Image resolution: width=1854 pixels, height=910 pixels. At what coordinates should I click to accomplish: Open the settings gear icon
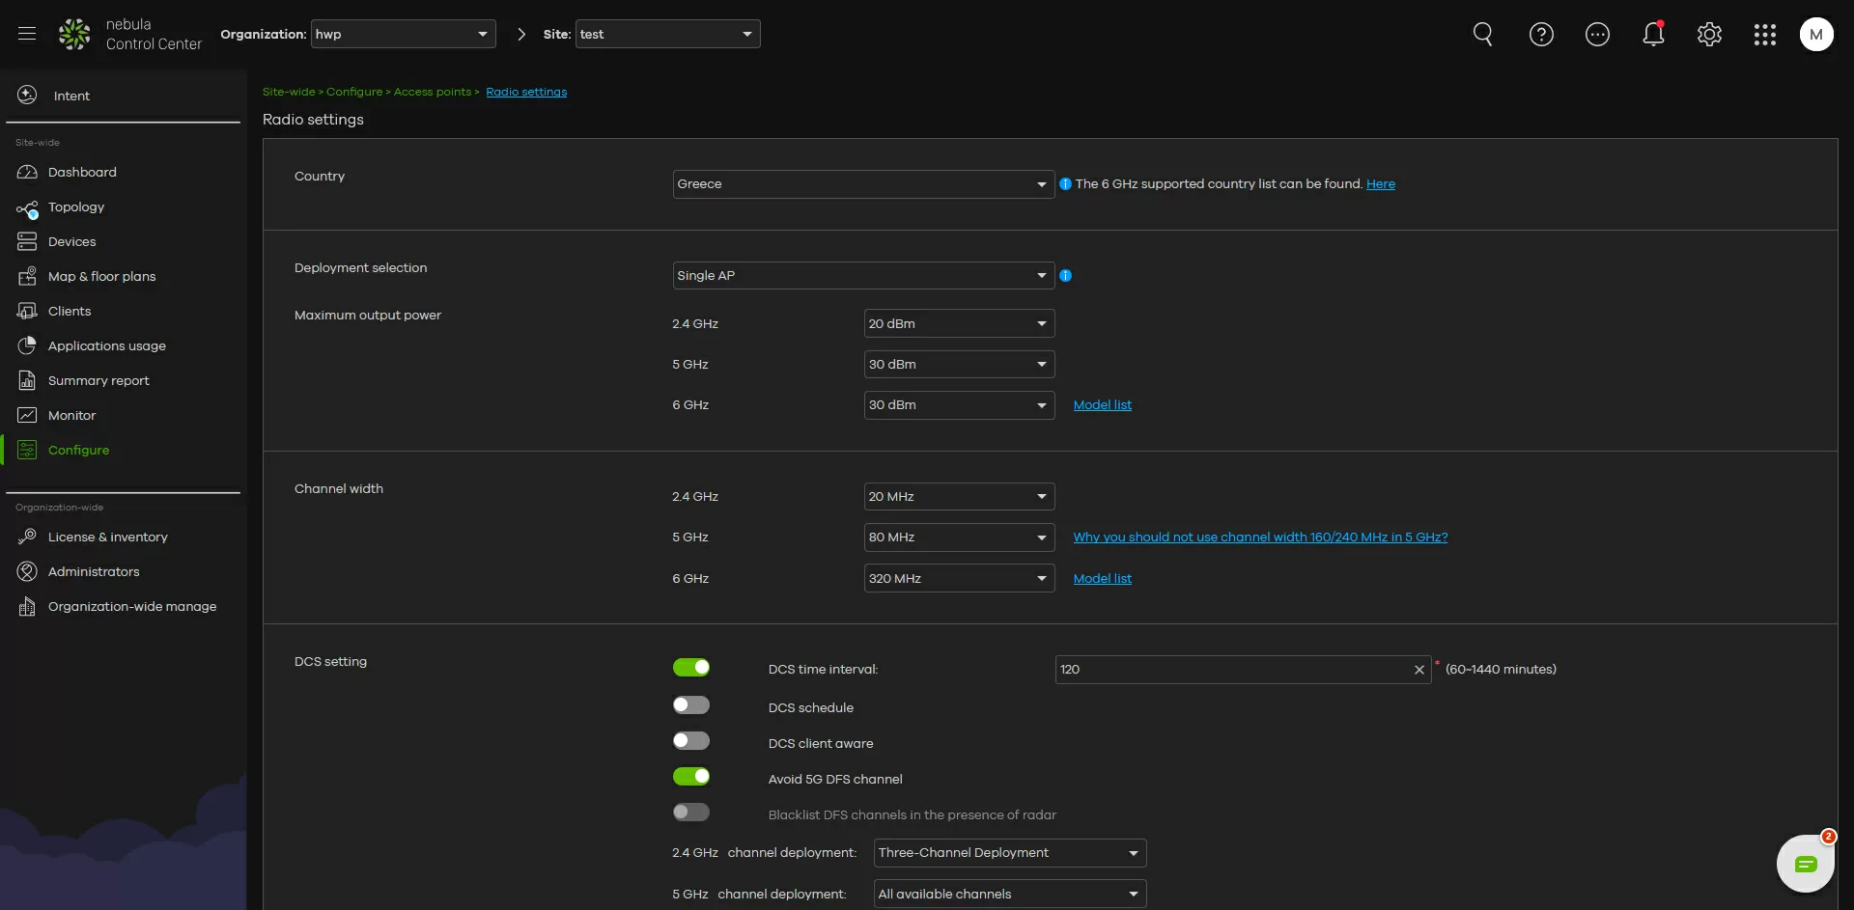tap(1709, 35)
